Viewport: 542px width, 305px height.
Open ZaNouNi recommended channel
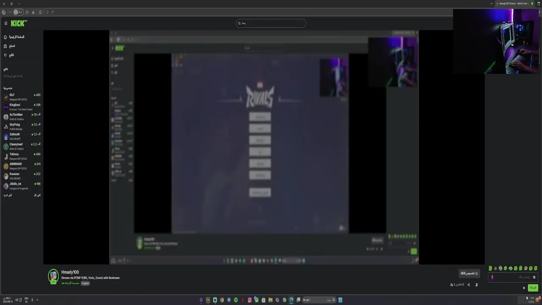point(22,136)
